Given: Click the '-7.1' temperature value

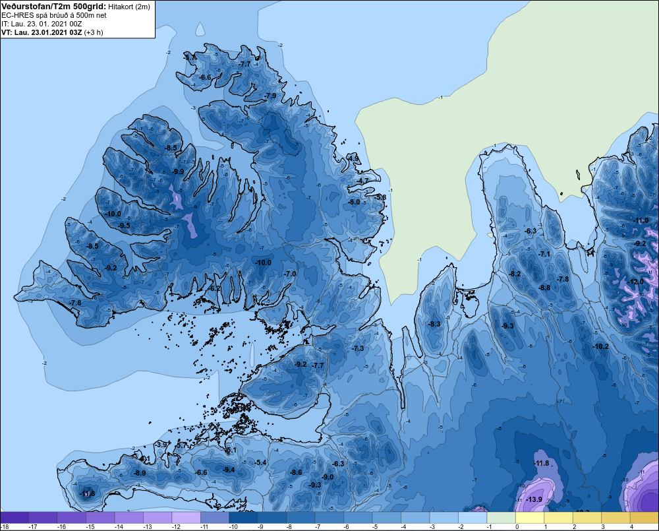Looking at the screenshot, I should pyautogui.click(x=544, y=254).
